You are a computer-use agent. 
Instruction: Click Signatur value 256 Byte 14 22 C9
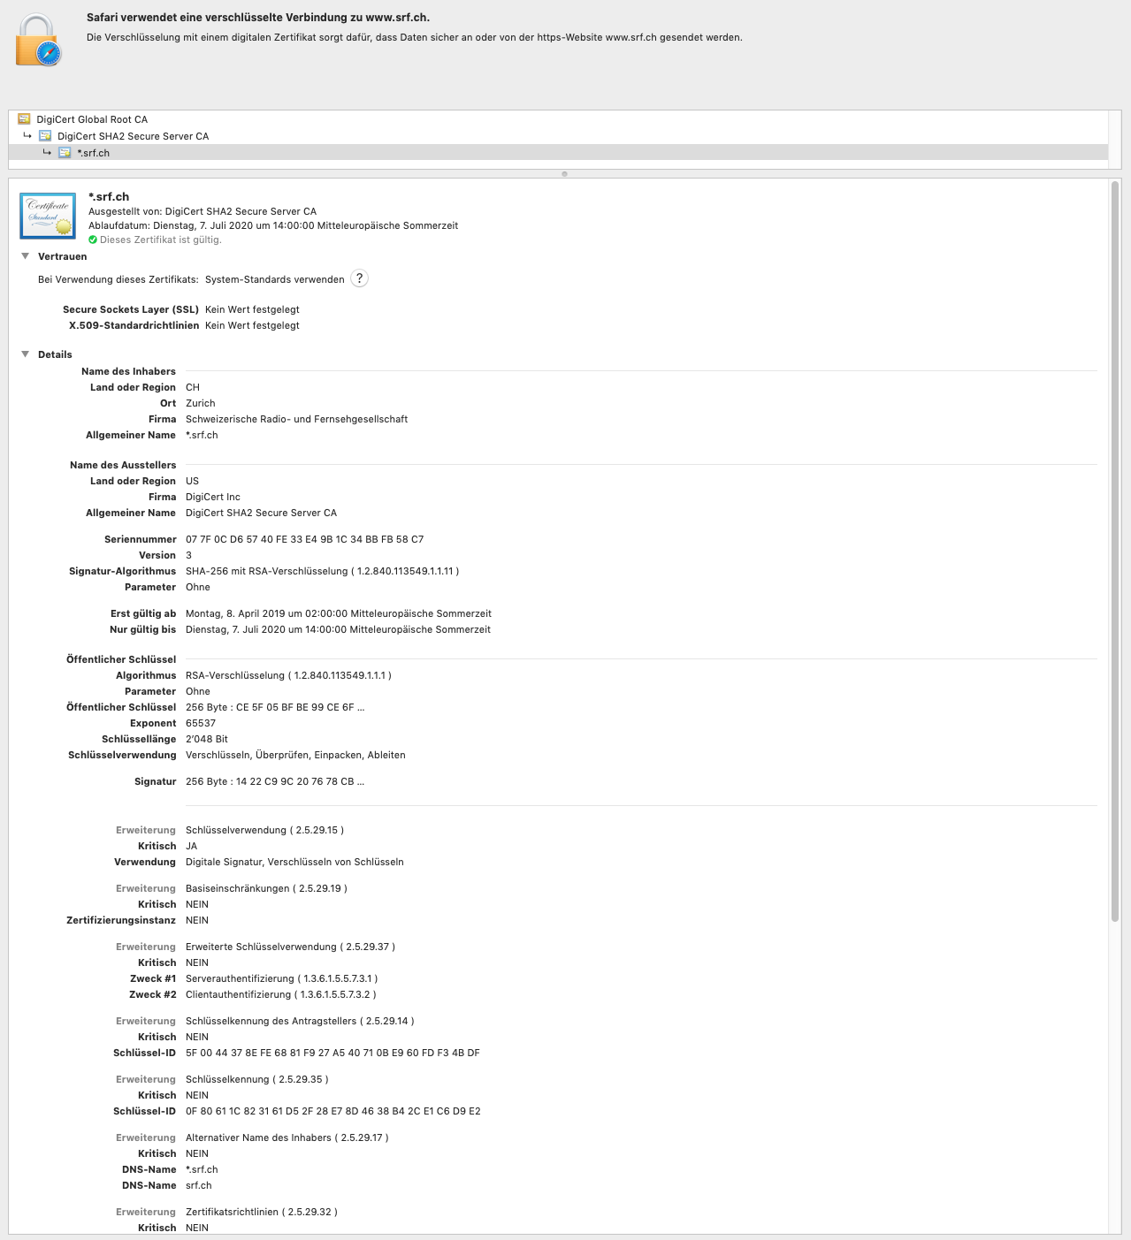275,781
